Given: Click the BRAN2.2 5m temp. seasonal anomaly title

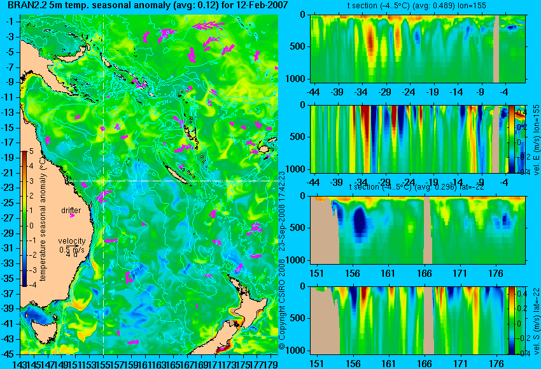Looking at the screenshot, I should point(147,6).
